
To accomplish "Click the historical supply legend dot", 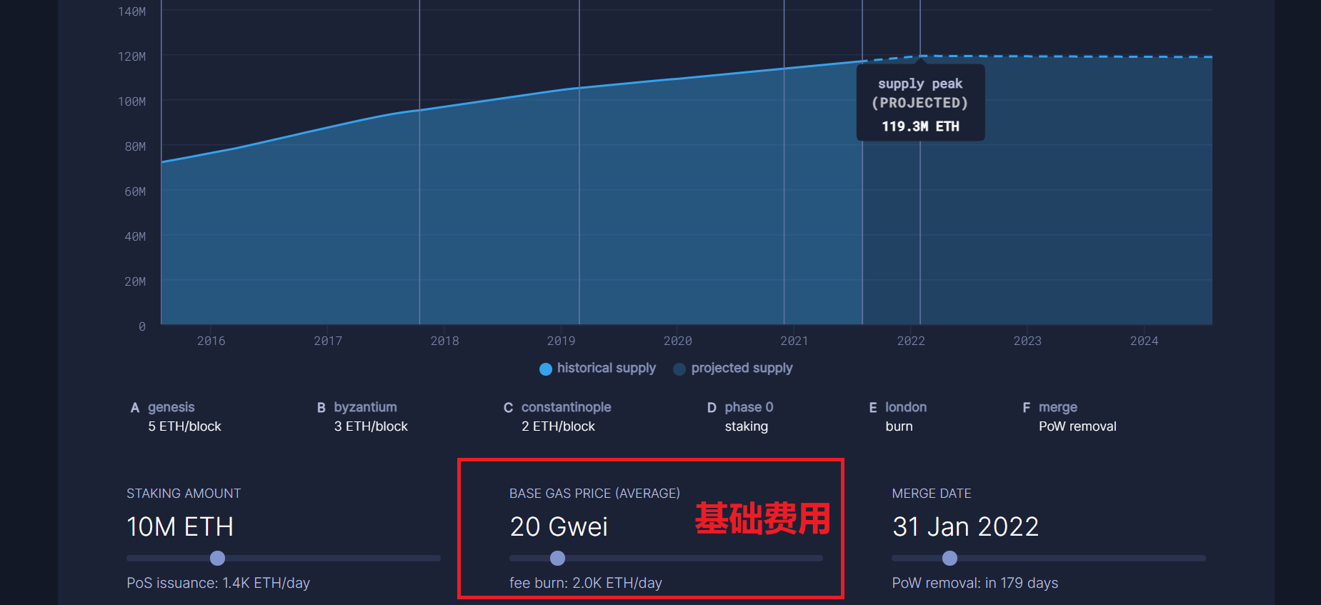I will 546,369.
